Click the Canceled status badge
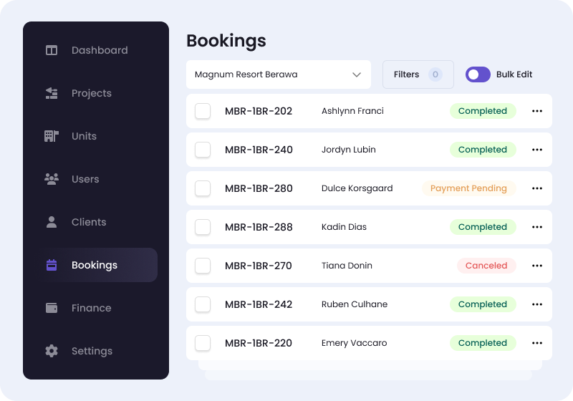This screenshot has width=573, height=401. pos(486,266)
